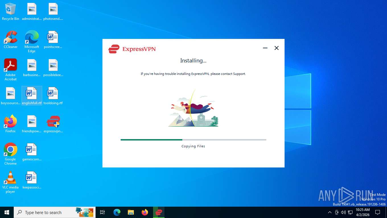
Task: Click the ExpressVPN taskbar button
Action: [x=159, y=212]
